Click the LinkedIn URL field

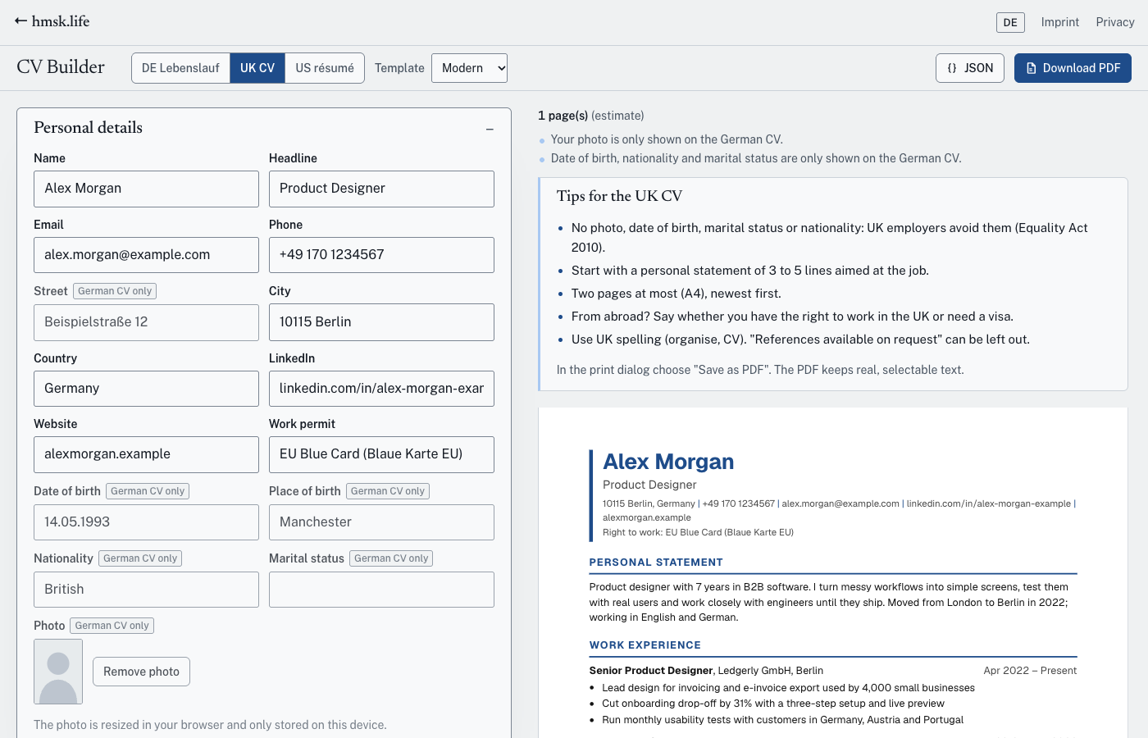tap(381, 389)
